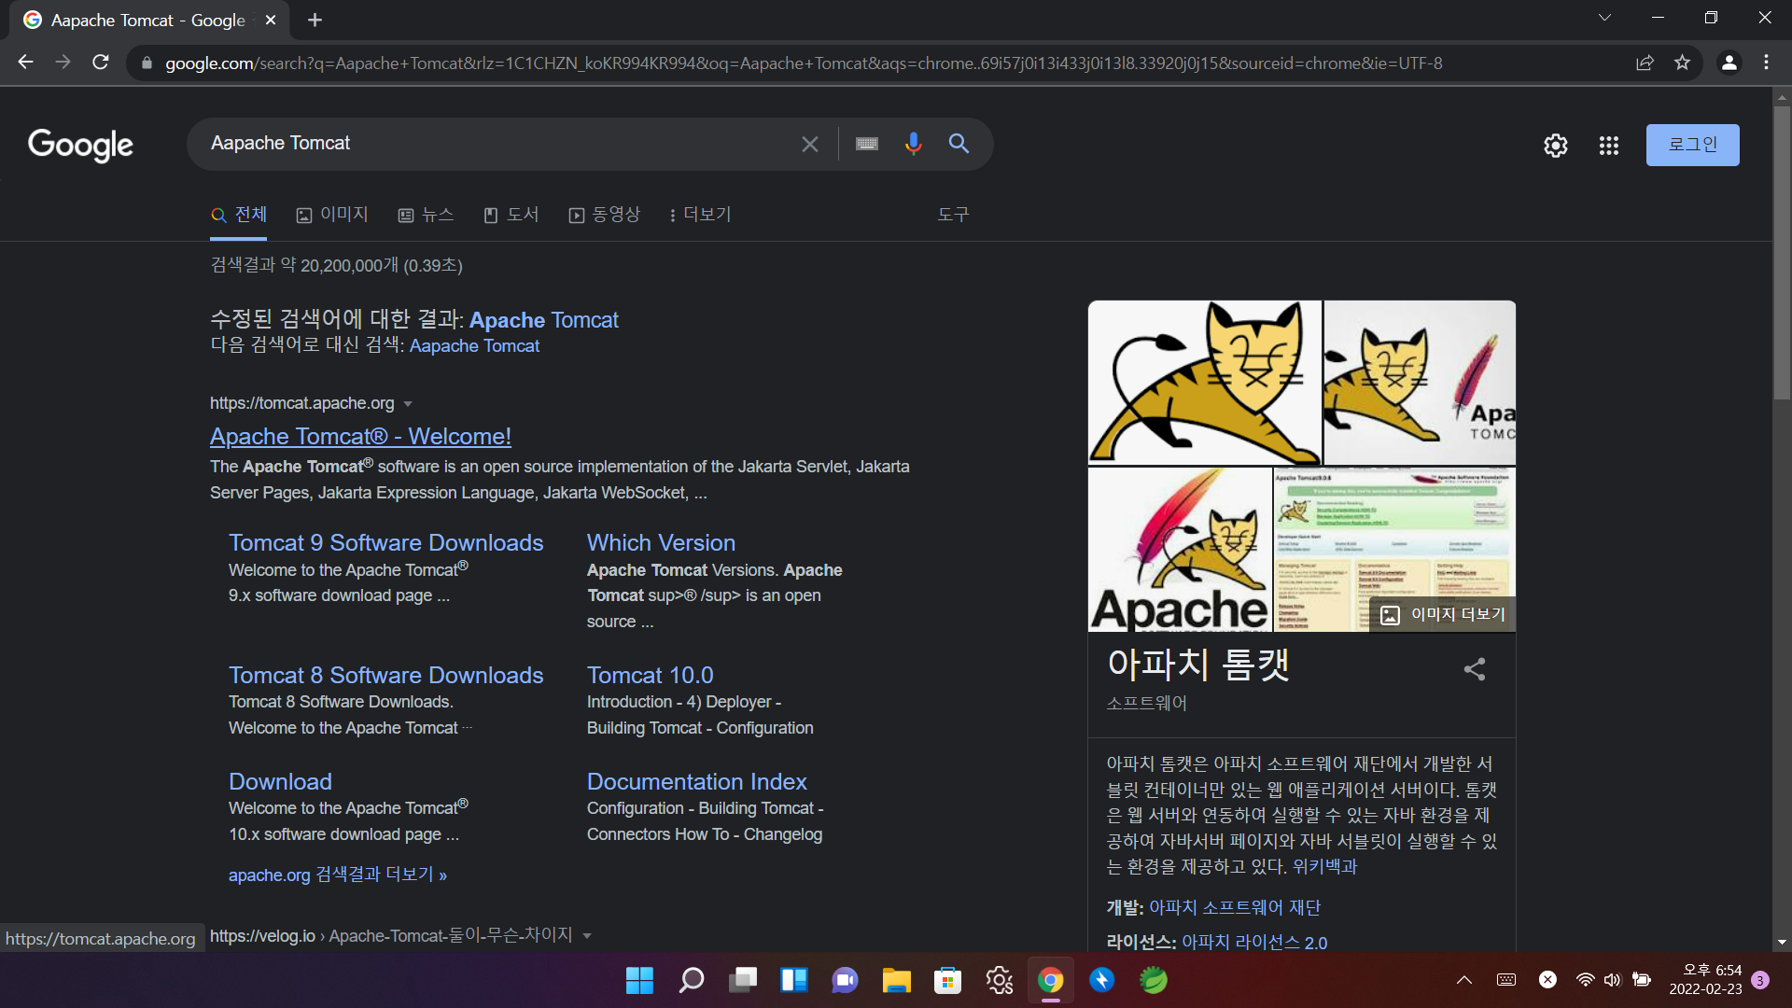This screenshot has width=1792, height=1008.
Task: Open the on-screen keyboard input tool
Action: click(x=867, y=144)
